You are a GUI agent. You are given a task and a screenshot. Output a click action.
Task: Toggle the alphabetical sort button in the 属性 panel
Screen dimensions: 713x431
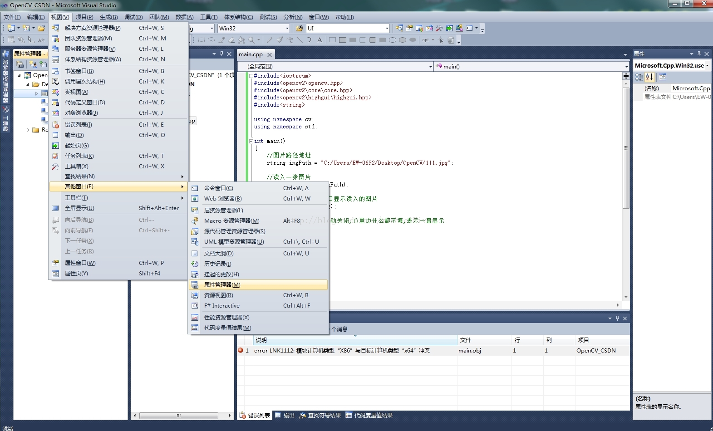(x=649, y=77)
